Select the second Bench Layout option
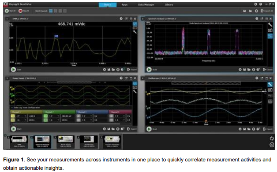The width and height of the screenshot is (277, 172). click(x=56, y=11)
